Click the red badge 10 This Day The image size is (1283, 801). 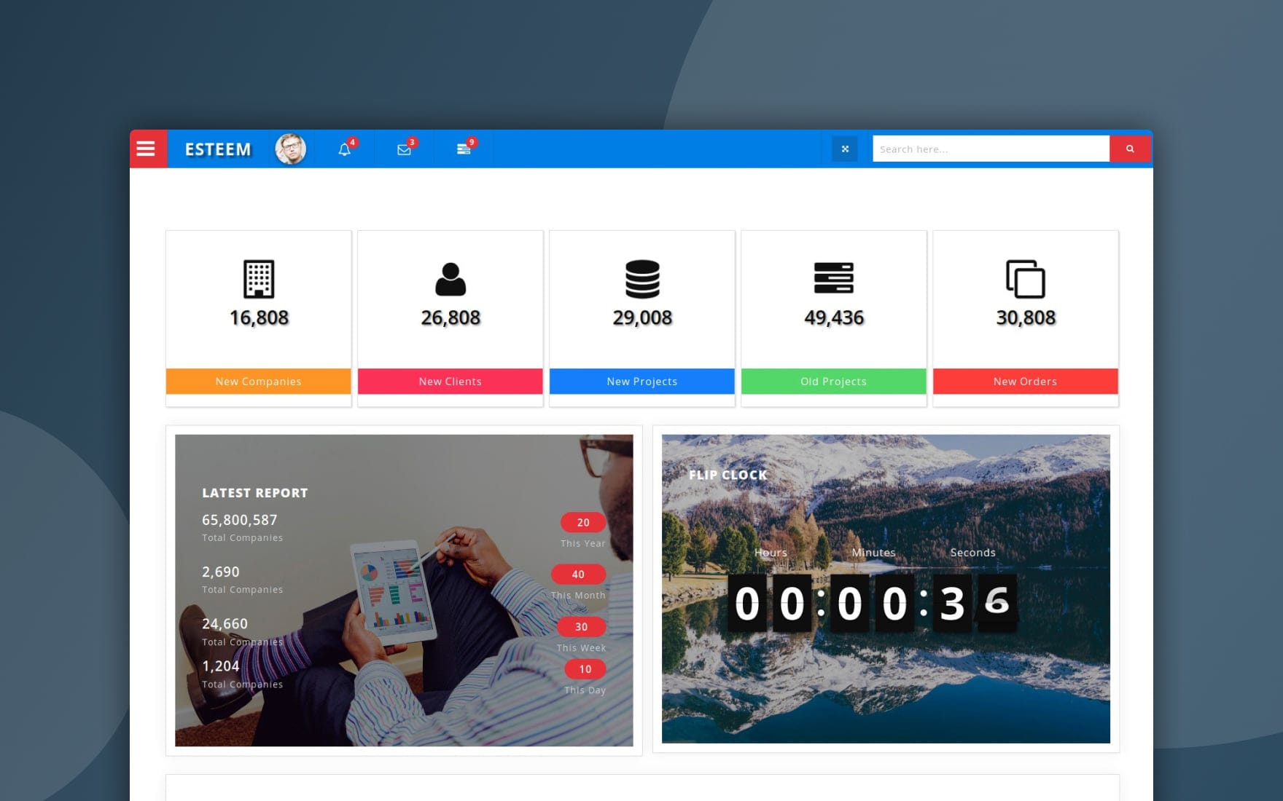click(585, 668)
